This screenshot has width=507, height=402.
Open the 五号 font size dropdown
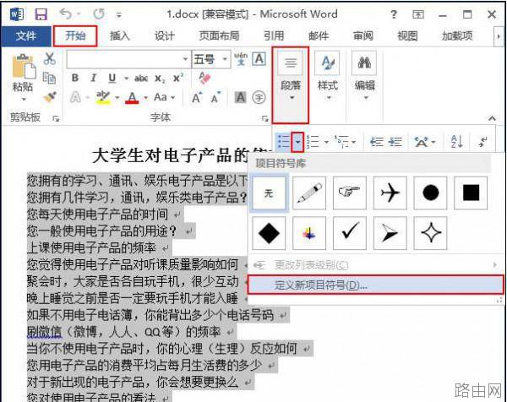click(225, 59)
